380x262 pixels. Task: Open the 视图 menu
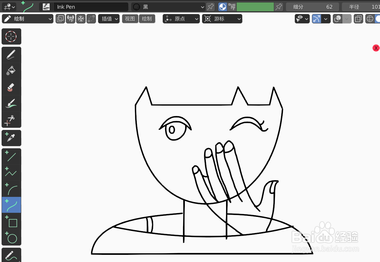[x=130, y=19]
